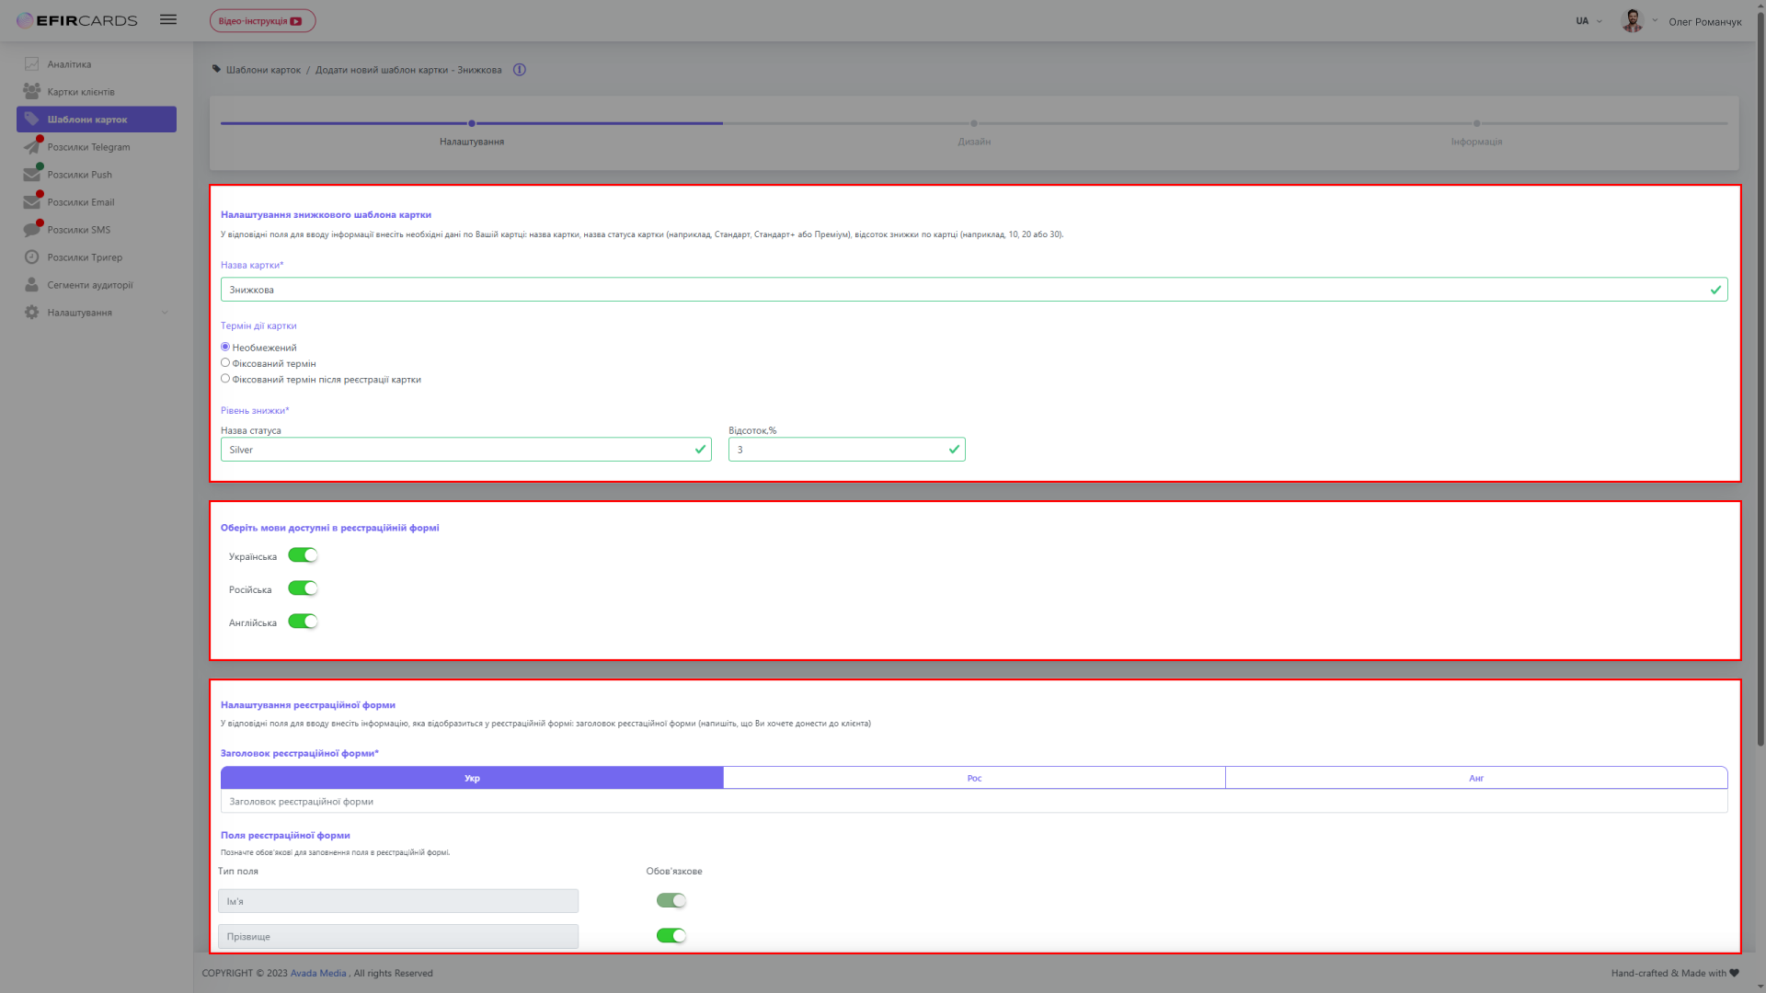Switch to the Анг form tab
Image resolution: width=1766 pixels, height=993 pixels.
pos(1475,777)
